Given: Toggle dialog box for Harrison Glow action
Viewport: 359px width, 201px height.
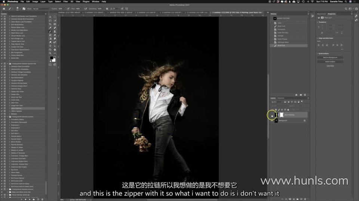Looking at the screenshot, I should pos(4,89).
